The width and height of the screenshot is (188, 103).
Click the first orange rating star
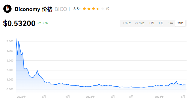tap(84, 9)
